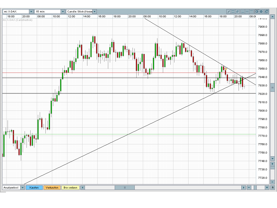The height and width of the screenshot is (208, 277).
Task: Click the mi X-DAX instrument name field
Action: 16,11
